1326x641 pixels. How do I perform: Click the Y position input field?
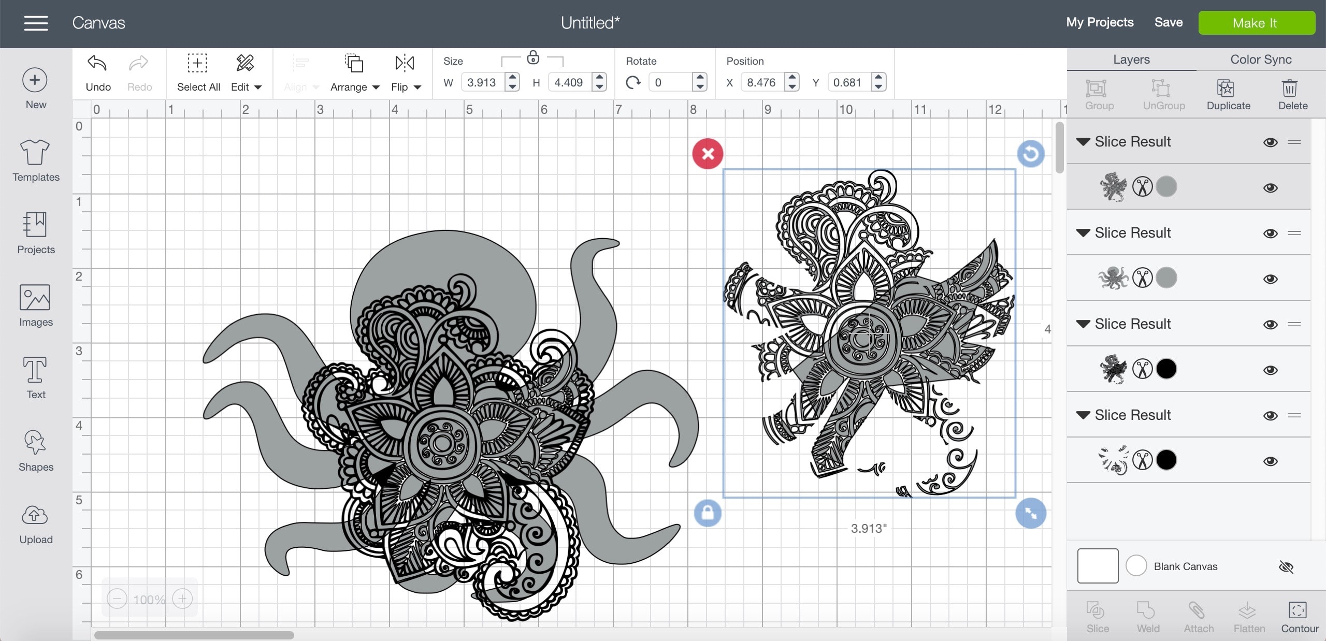(x=849, y=82)
